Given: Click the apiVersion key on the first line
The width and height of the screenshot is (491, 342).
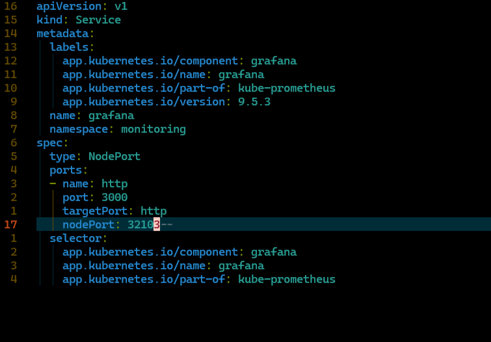Looking at the screenshot, I should (69, 6).
